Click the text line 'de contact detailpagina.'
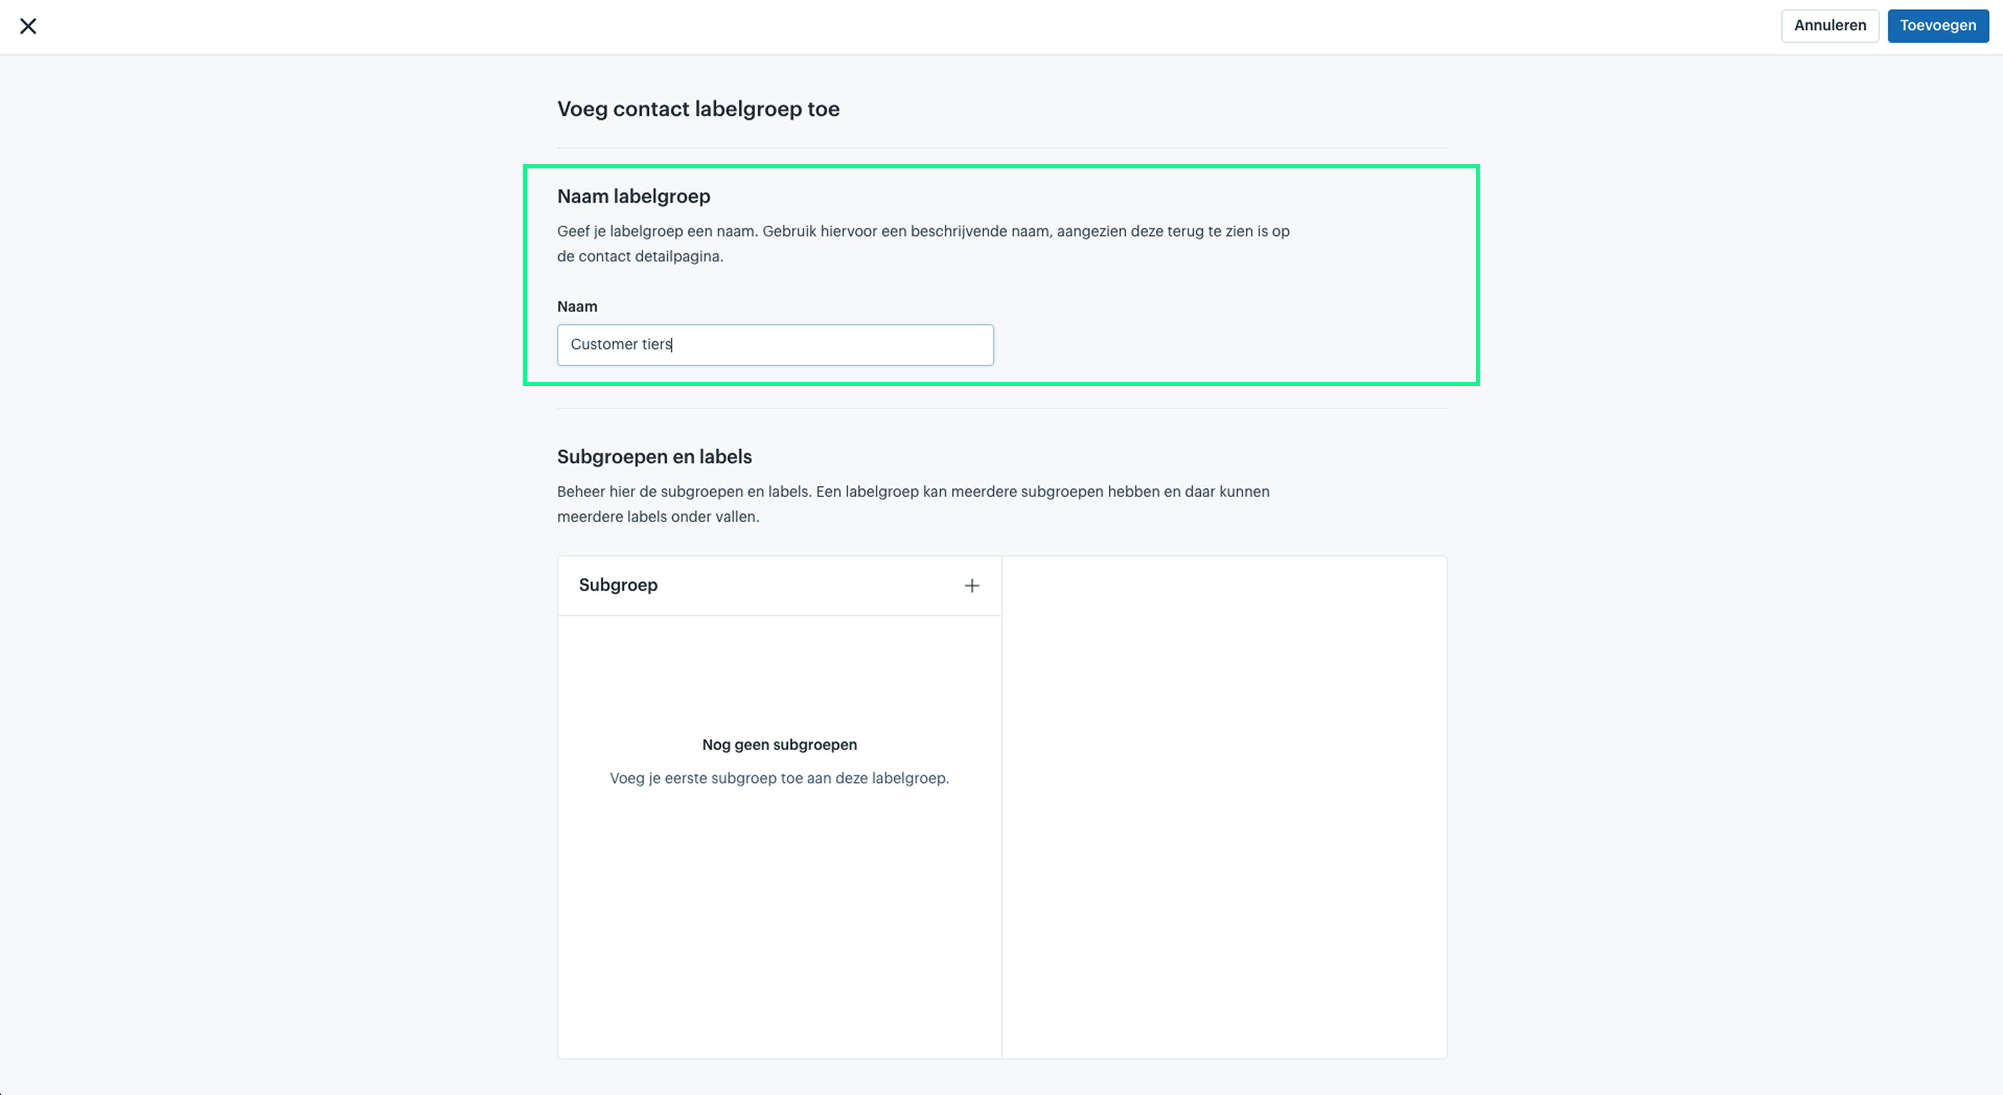Image resolution: width=2003 pixels, height=1095 pixels. 640,256
